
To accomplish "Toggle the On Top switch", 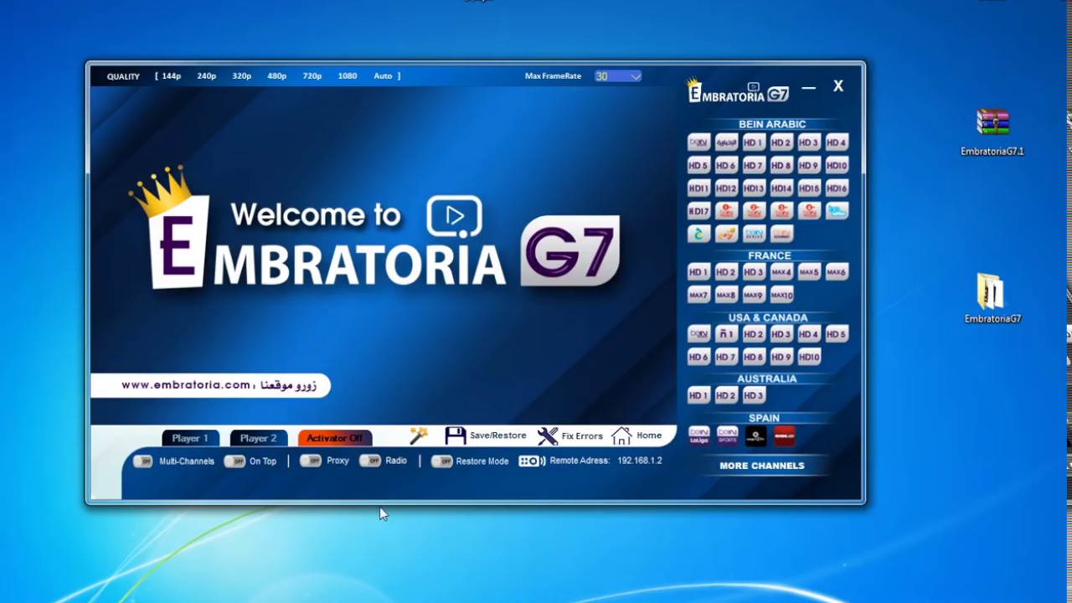I will (x=234, y=461).
